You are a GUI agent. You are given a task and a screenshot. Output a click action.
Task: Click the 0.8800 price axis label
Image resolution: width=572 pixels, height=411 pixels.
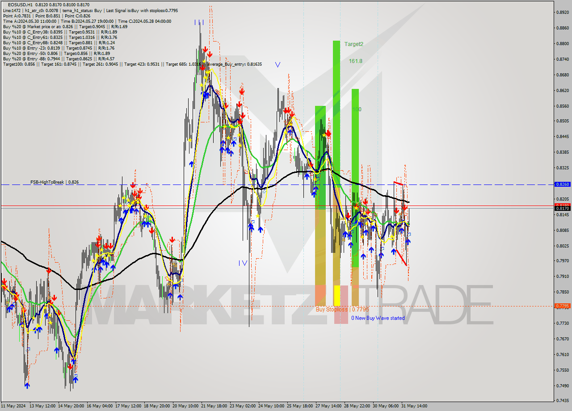tap(562, 44)
